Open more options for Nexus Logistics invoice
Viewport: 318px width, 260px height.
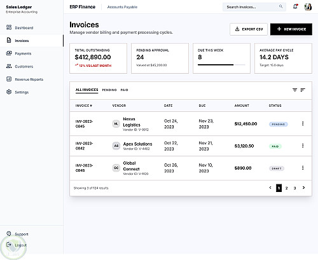pos(303,123)
